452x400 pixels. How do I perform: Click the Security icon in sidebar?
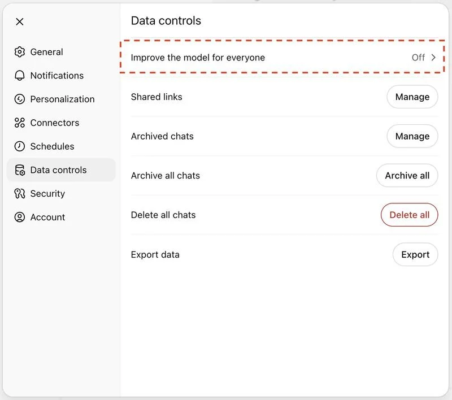20,194
